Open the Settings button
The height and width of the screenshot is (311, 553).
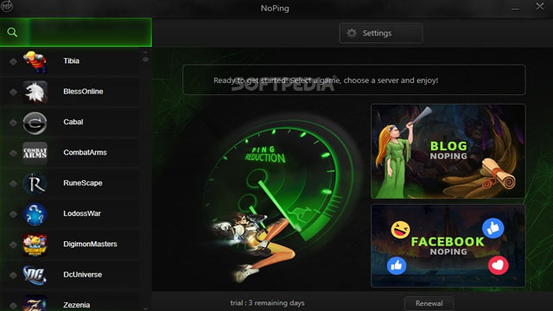[381, 33]
